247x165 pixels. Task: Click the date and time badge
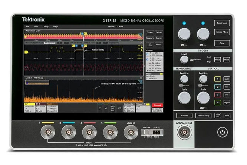(x=157, y=110)
